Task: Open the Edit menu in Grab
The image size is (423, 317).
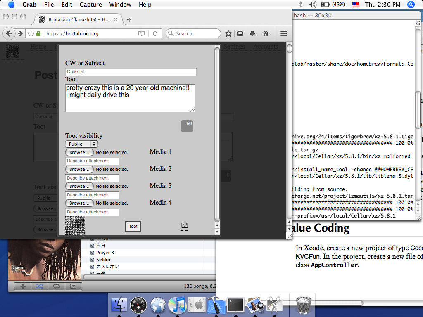Action: point(67,5)
